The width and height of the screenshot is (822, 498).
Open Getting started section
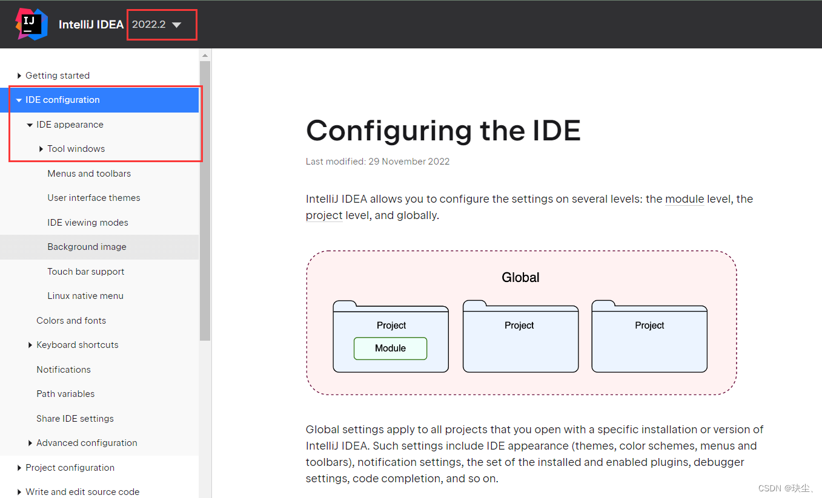click(x=58, y=76)
